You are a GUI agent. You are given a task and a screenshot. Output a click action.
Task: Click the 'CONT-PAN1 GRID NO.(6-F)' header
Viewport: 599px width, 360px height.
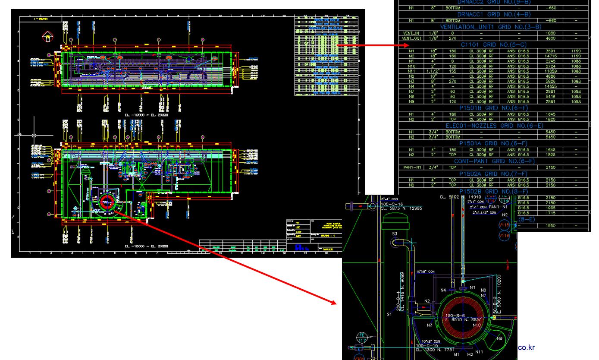(494, 161)
